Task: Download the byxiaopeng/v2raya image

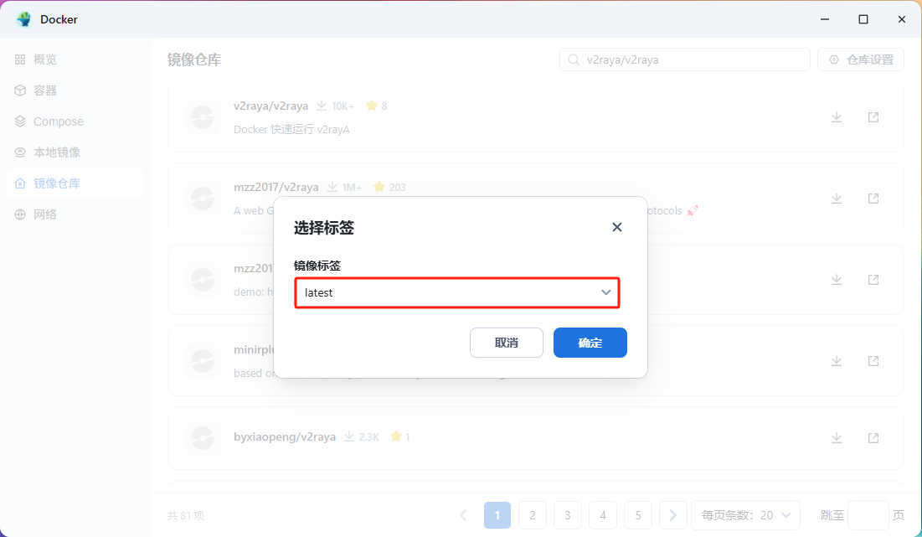Action: (x=836, y=438)
